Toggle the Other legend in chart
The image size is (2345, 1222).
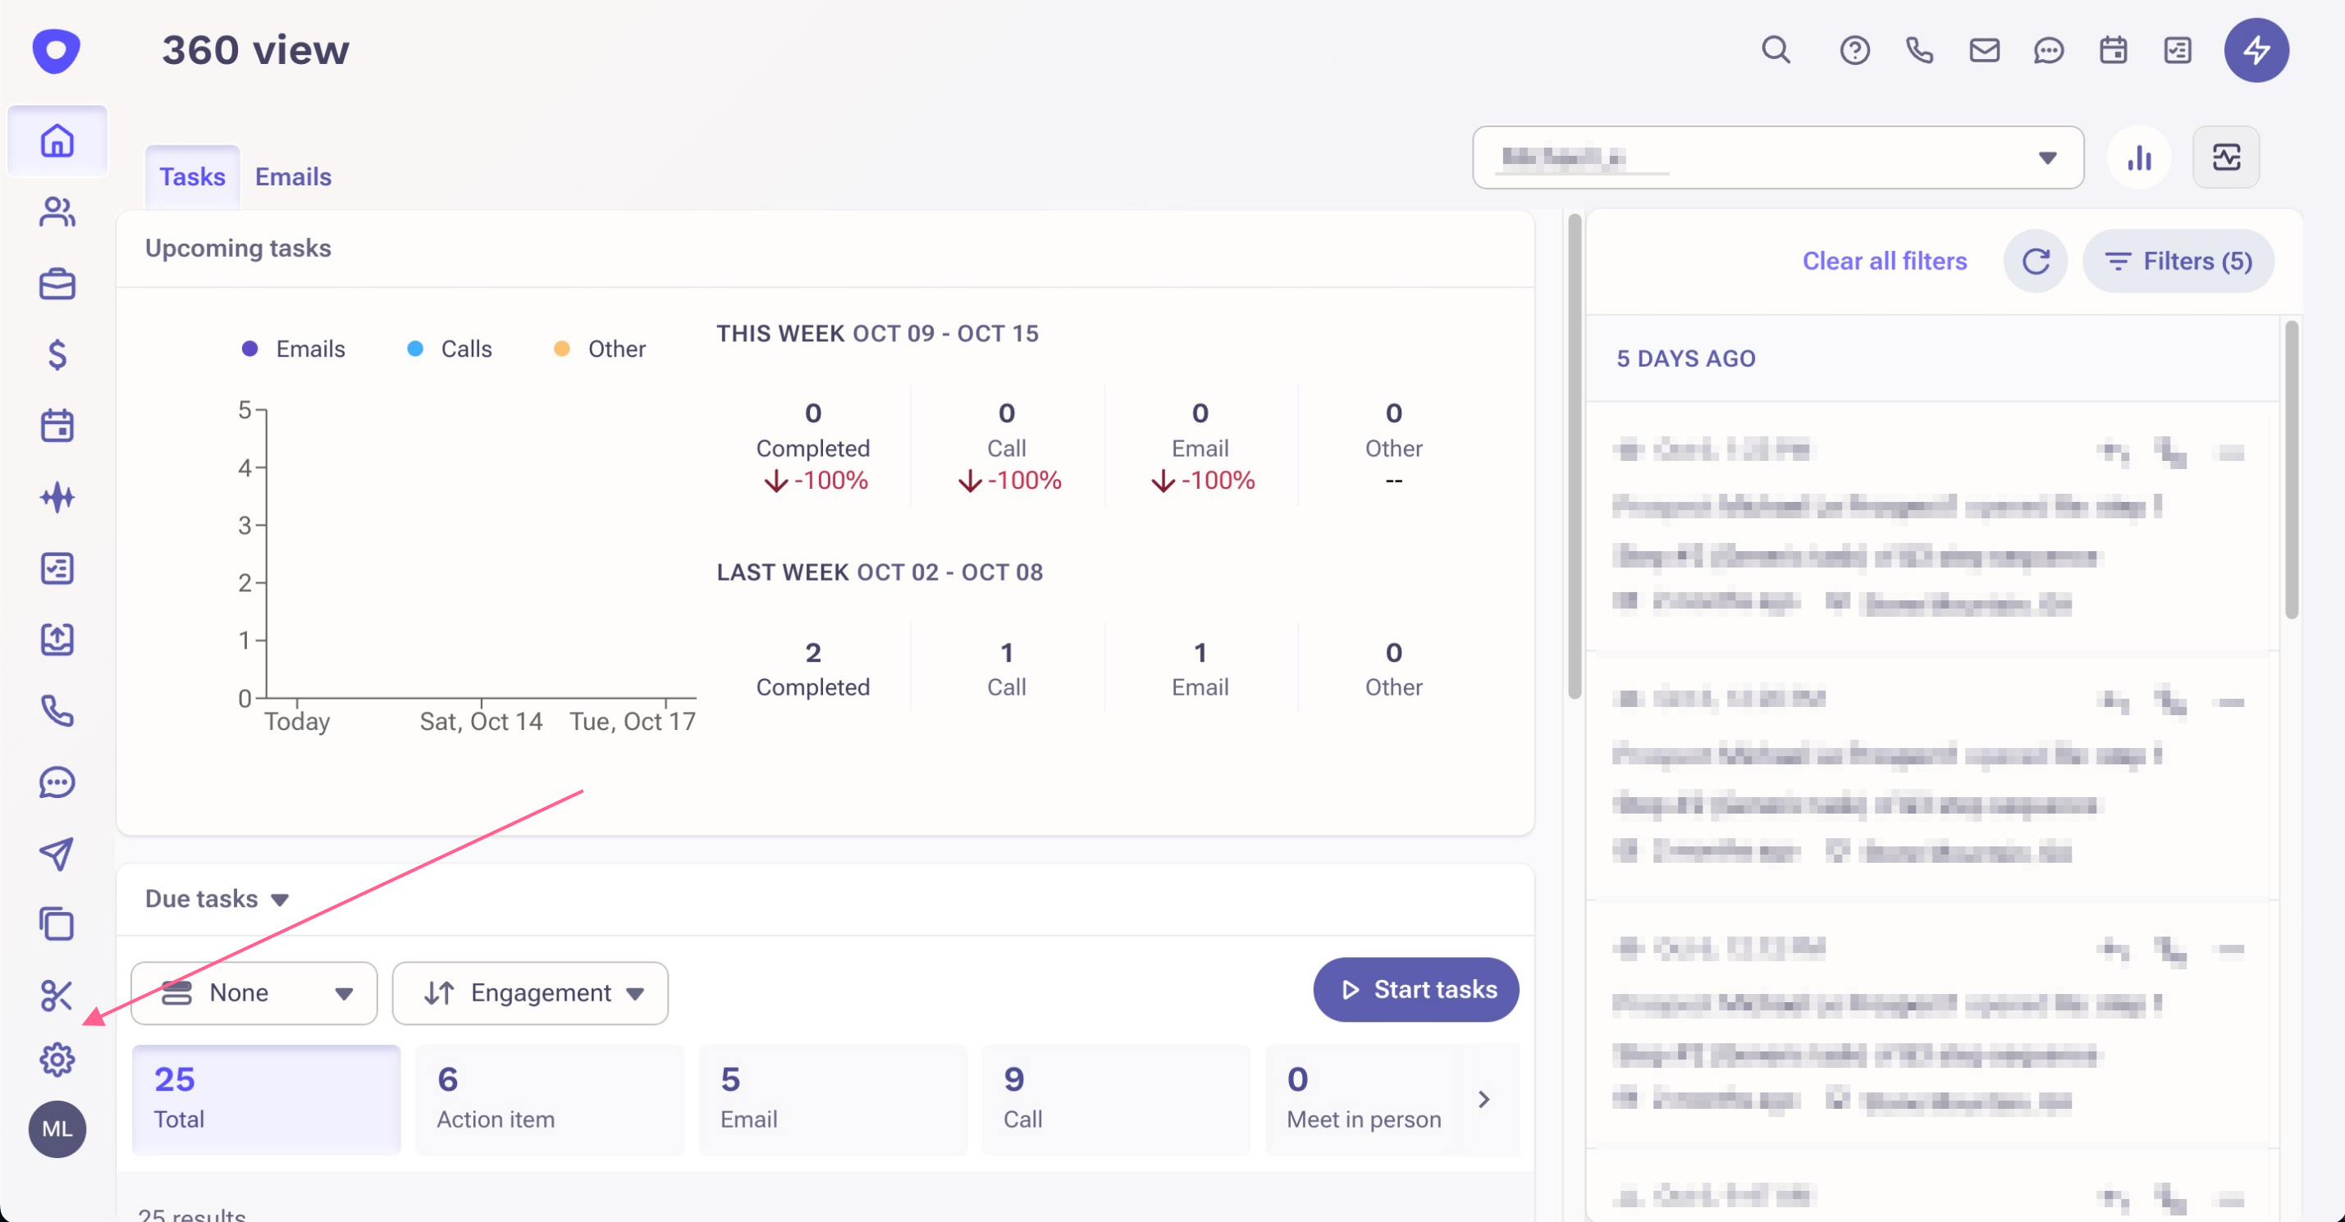click(599, 349)
